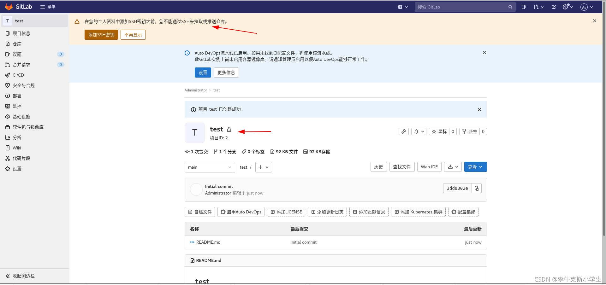Open the issues icon in top bar
This screenshot has width=606, height=285.
click(524, 7)
